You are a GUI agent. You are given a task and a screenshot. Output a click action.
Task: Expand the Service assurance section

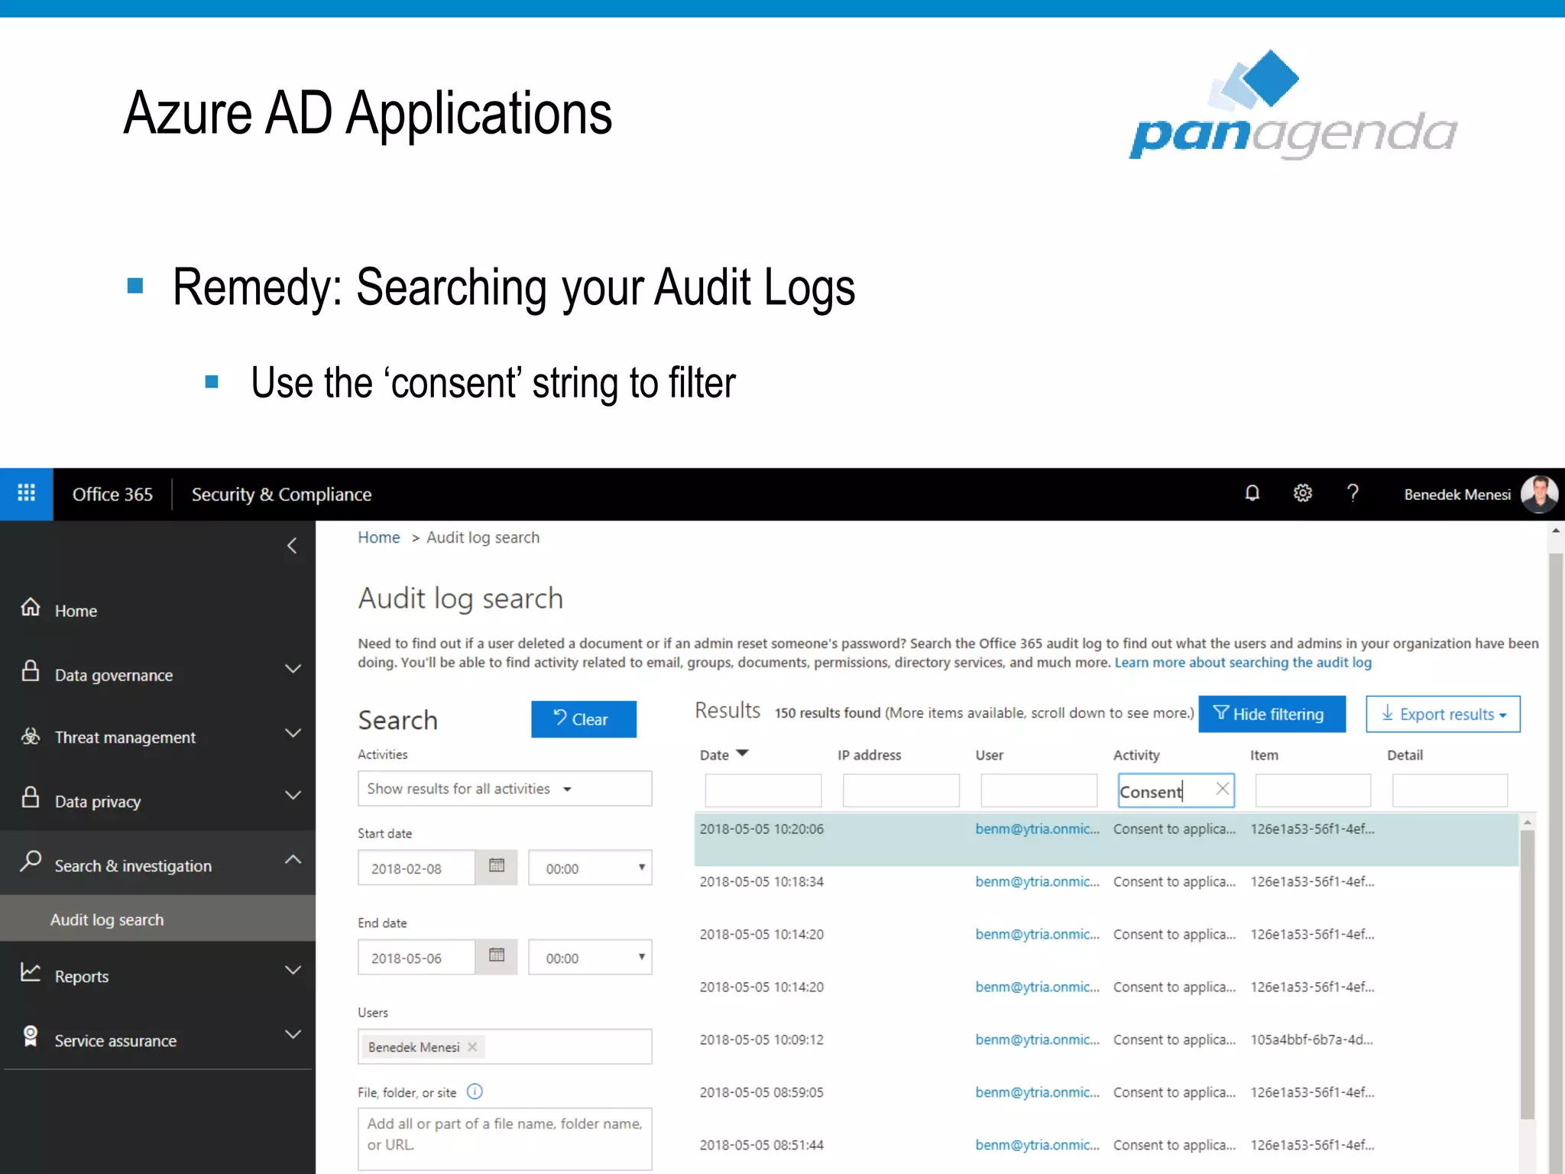pos(293,1035)
